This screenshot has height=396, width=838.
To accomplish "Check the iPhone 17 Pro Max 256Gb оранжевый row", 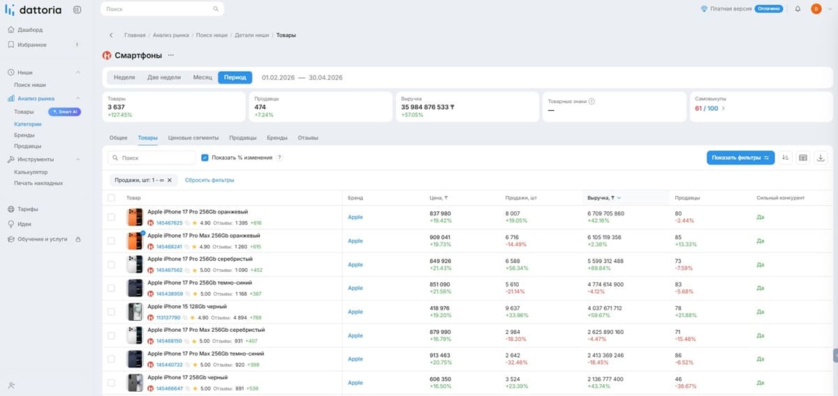I will coord(112,241).
